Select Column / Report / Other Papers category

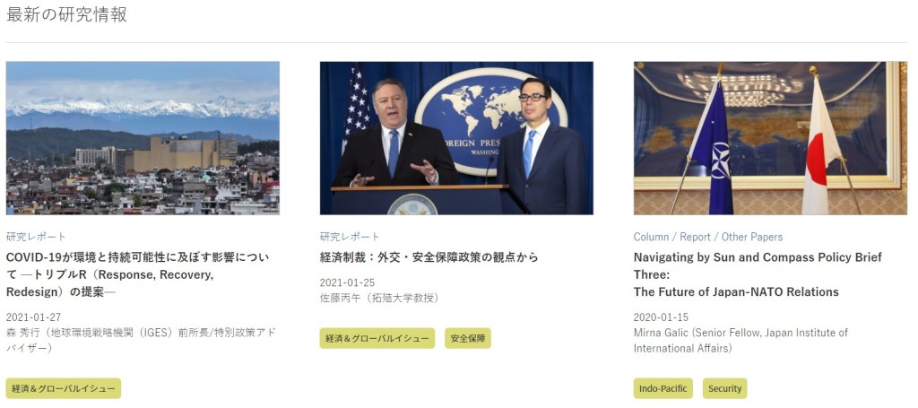tap(707, 237)
